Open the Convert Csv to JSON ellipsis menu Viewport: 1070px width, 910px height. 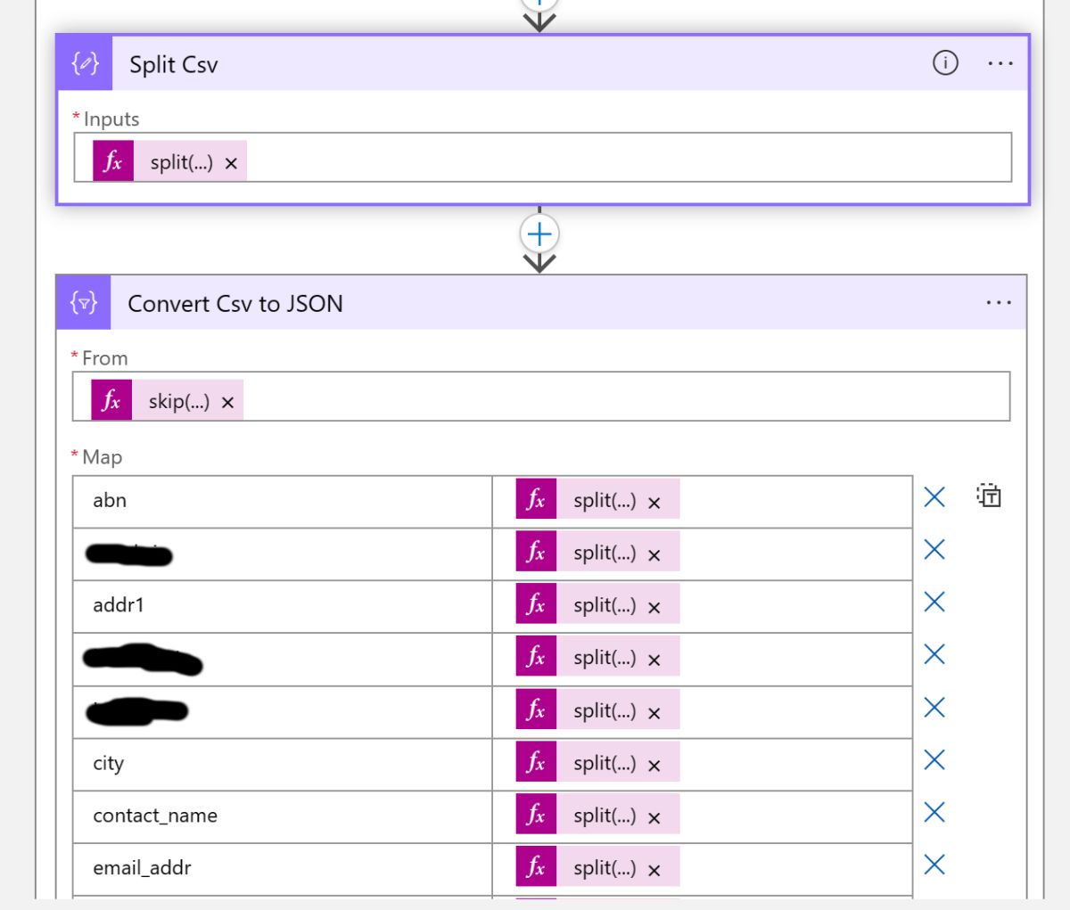pyautogui.click(x=999, y=303)
